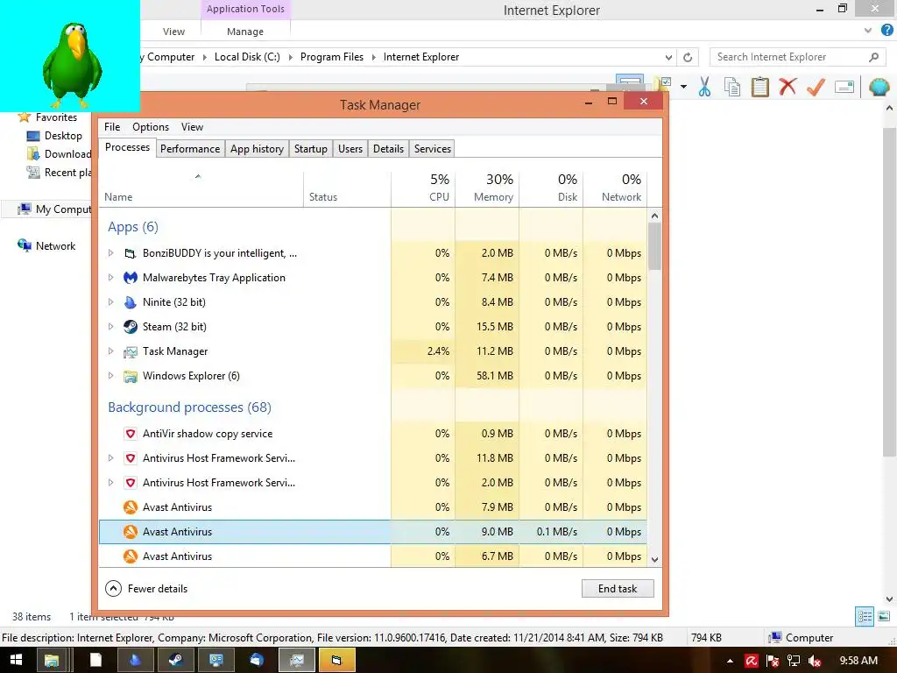Image resolution: width=897 pixels, height=673 pixels.
Task: Click the Windows Explorer process icon
Action: pos(131,376)
